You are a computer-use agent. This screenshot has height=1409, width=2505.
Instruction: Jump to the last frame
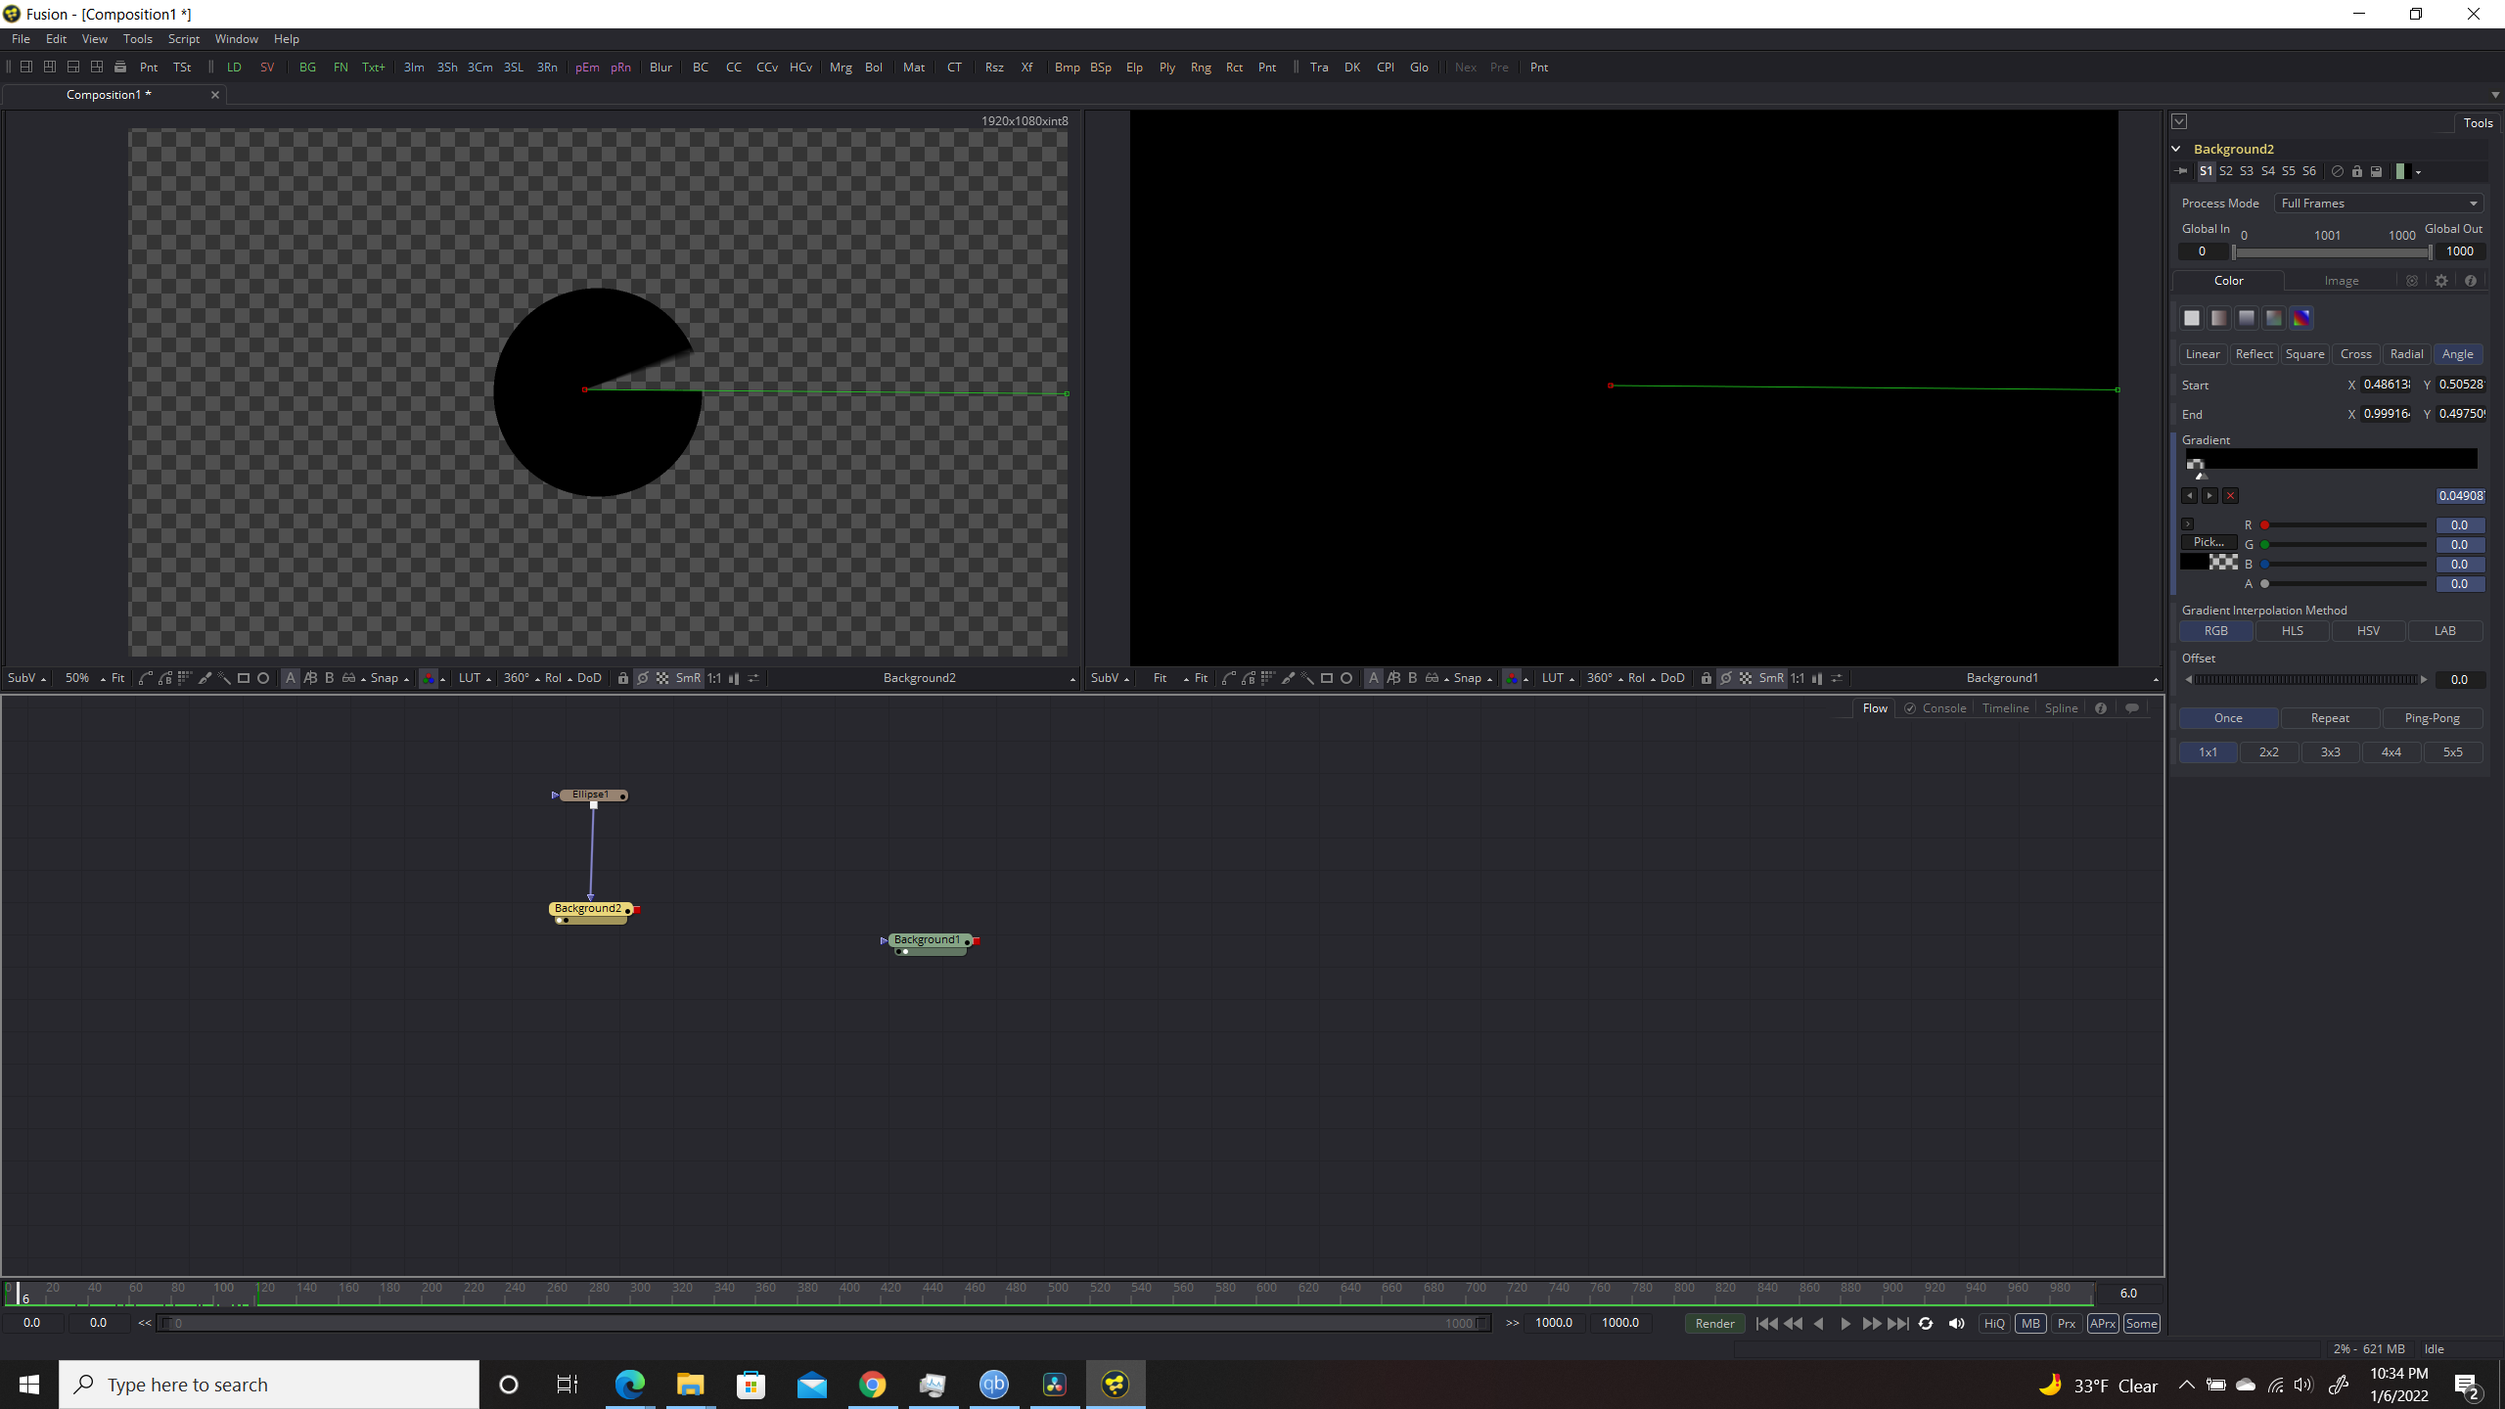(x=1898, y=1324)
